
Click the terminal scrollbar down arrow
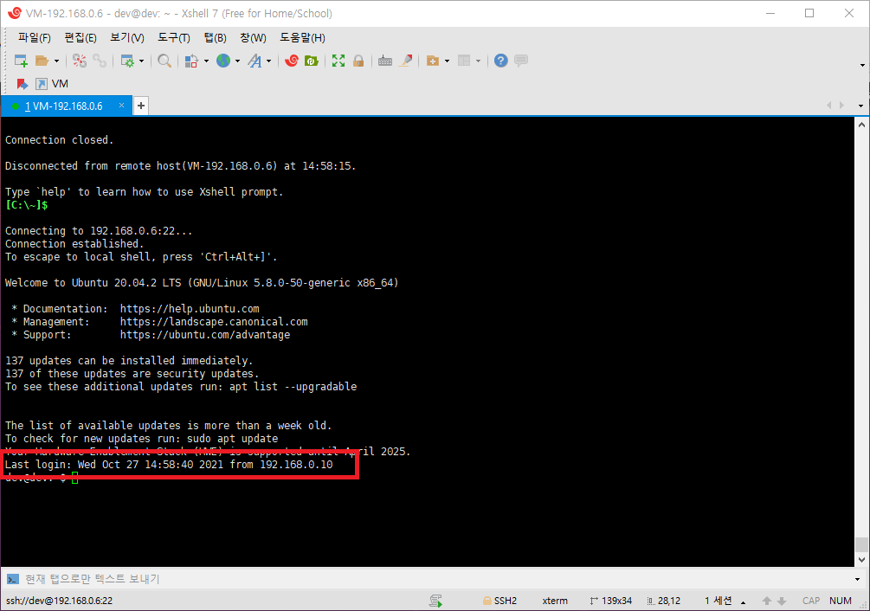(x=861, y=560)
